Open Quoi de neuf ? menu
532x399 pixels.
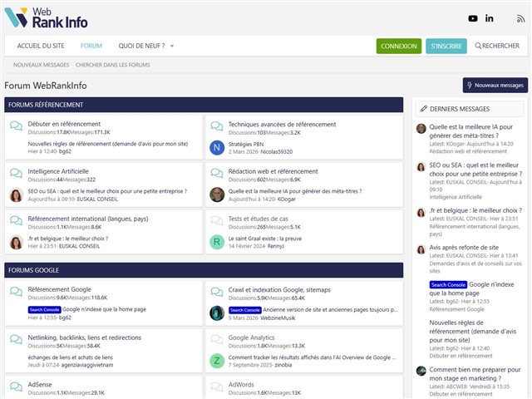141,46
